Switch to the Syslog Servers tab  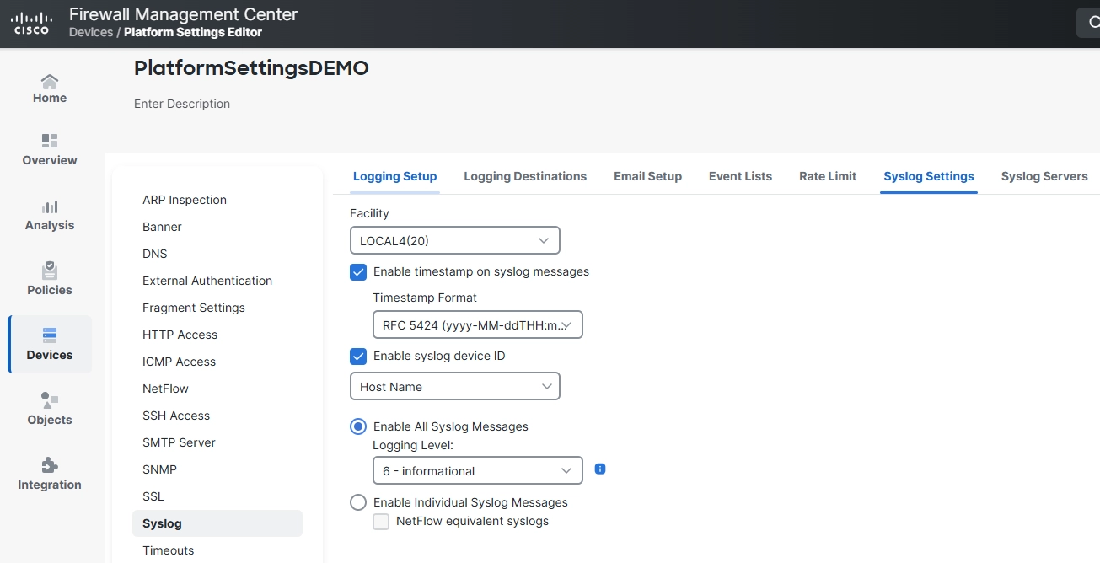point(1044,176)
